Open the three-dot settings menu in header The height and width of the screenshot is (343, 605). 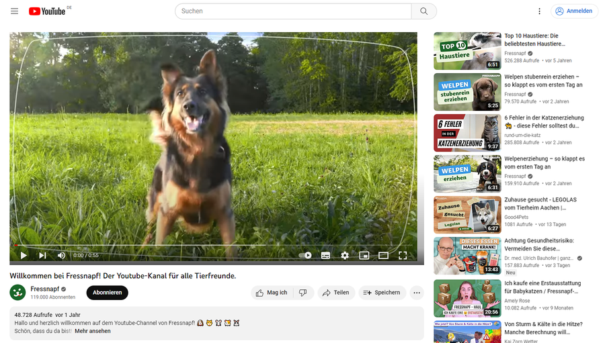[x=539, y=11]
